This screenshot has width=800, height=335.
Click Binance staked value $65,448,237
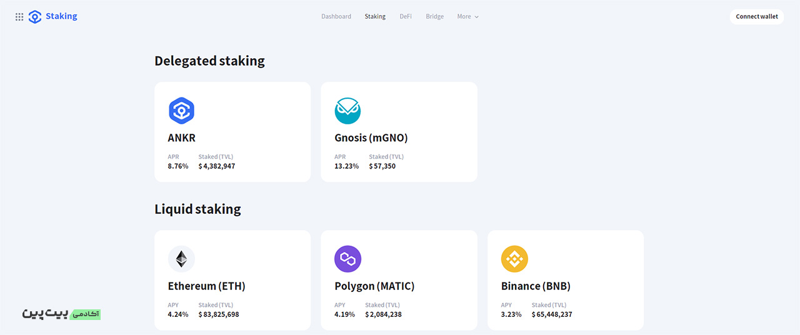tap(552, 314)
